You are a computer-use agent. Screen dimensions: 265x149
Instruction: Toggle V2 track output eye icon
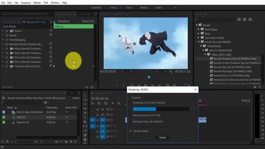(x=111, y=115)
